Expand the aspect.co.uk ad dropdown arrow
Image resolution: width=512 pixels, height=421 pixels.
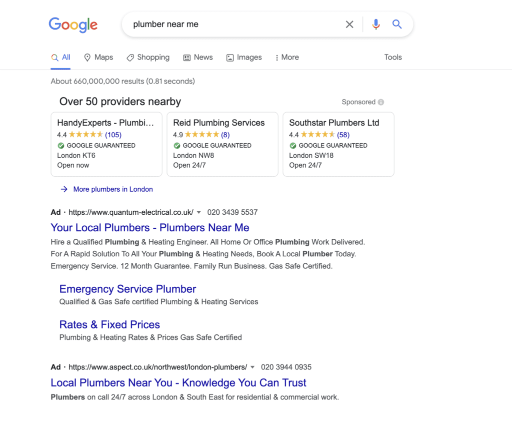(x=252, y=367)
